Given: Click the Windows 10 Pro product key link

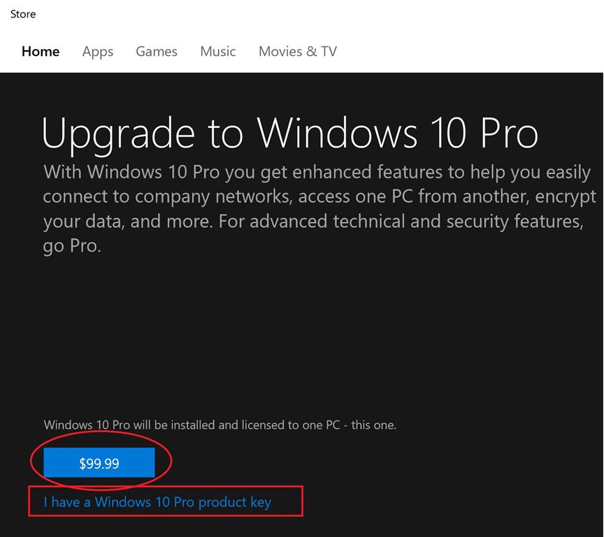Looking at the screenshot, I should tap(157, 502).
